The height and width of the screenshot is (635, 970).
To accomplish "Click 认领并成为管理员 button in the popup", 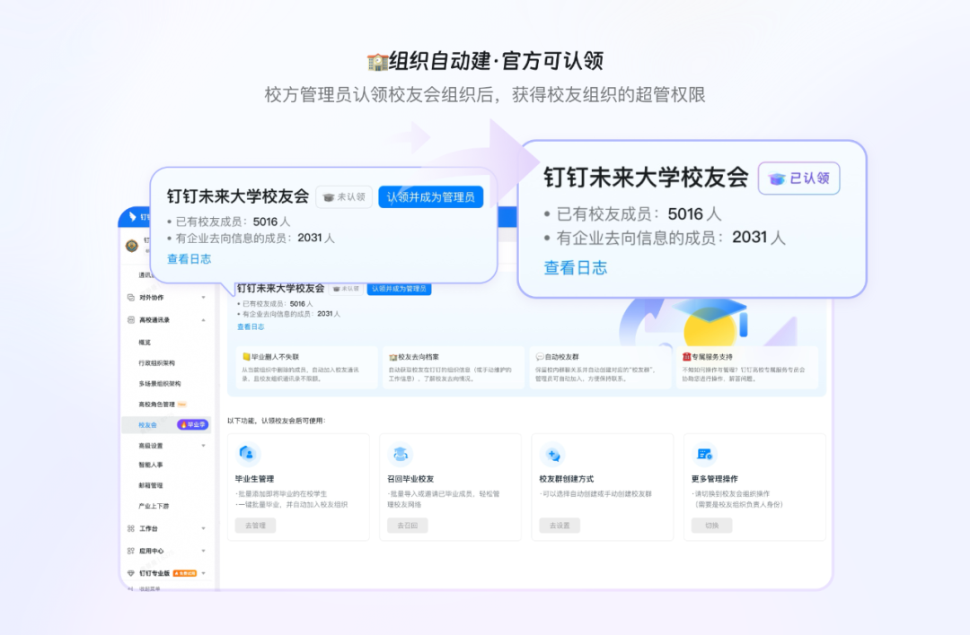I will tap(430, 197).
